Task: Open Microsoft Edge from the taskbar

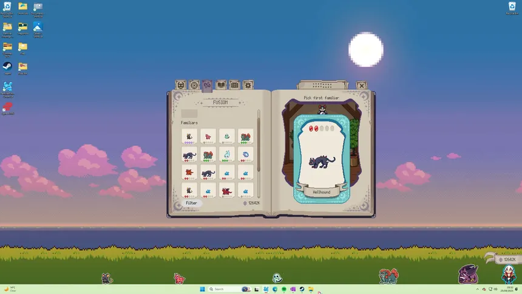Action: (274, 289)
